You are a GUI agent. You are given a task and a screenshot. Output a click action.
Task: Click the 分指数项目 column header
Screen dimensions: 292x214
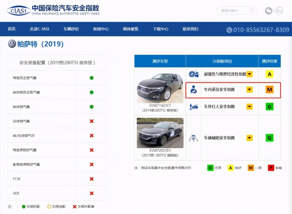[222, 61]
